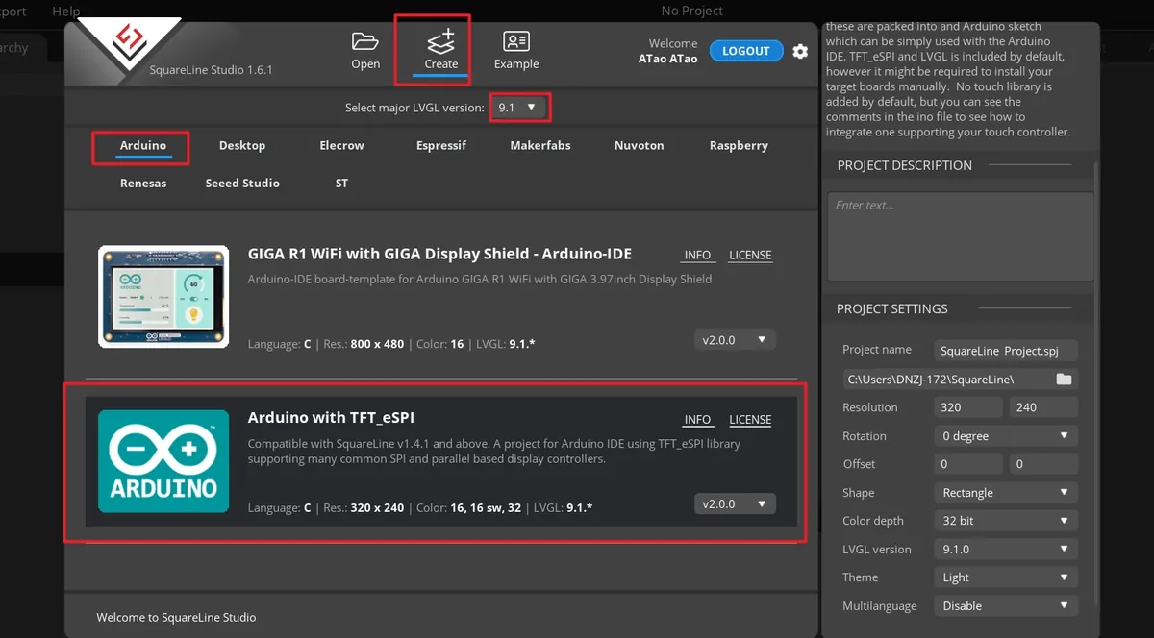Select the Arduino with TFT_eSPI thumbnail

tap(163, 461)
